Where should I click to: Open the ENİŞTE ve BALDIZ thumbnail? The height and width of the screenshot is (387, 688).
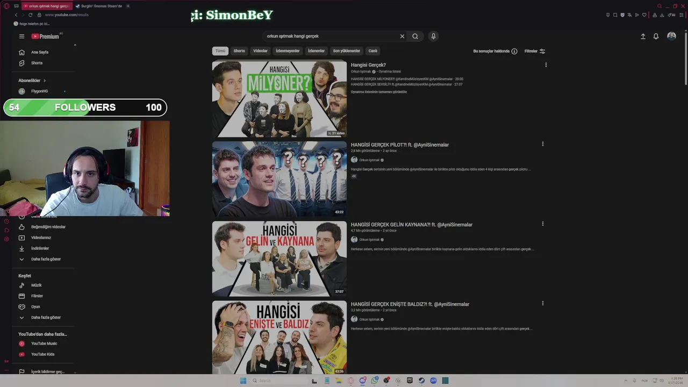point(279,338)
